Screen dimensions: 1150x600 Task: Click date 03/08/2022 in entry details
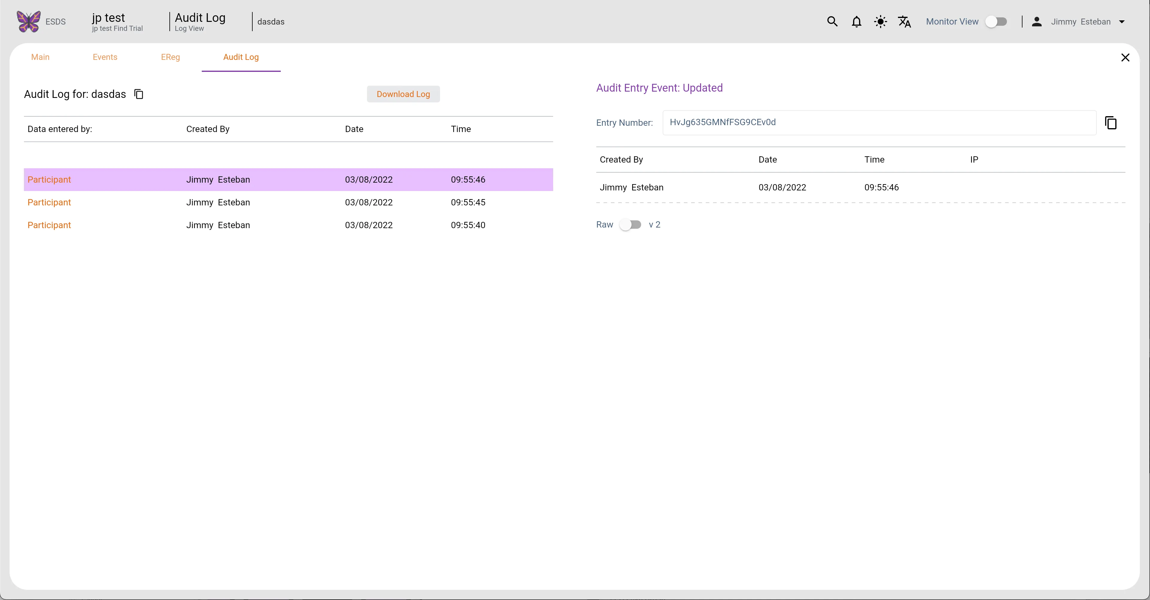pos(782,187)
